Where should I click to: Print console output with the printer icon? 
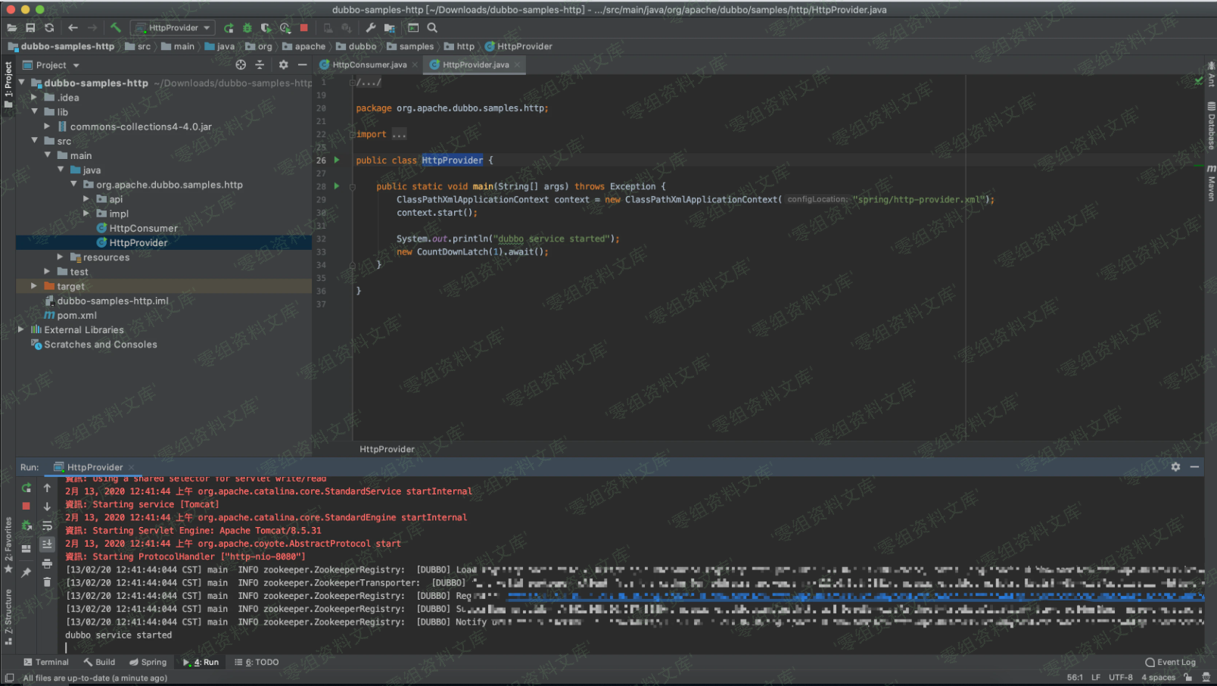[x=47, y=563]
